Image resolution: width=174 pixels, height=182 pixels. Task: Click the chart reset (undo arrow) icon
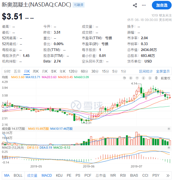(124, 78)
